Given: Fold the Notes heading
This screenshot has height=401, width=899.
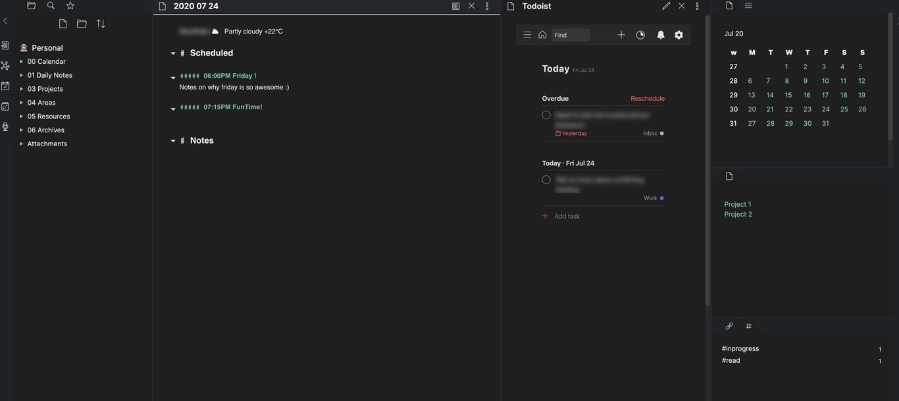Looking at the screenshot, I should [x=173, y=141].
